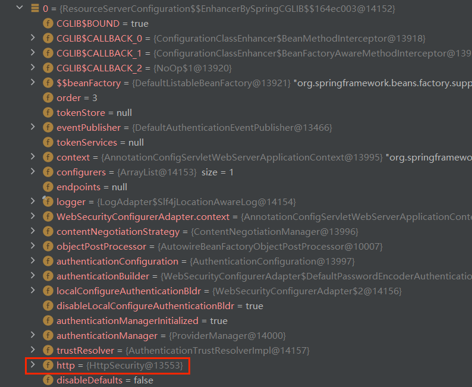Collapse the root node 0 ResourceServerConfiguration
Screen dimensions: 472x387
(x=20, y=9)
